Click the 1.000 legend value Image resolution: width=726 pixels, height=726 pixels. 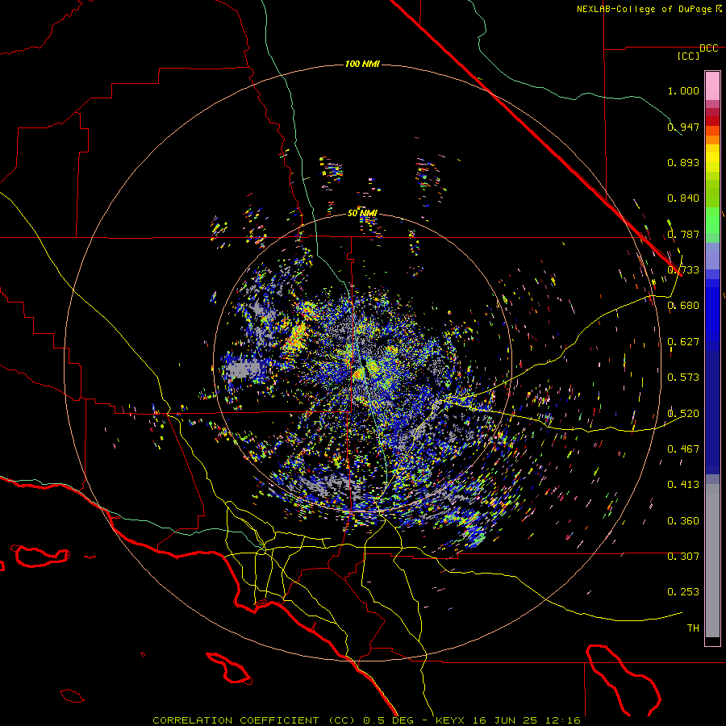coord(683,90)
